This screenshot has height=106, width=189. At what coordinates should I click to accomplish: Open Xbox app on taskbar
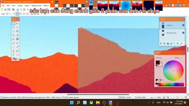(91, 103)
